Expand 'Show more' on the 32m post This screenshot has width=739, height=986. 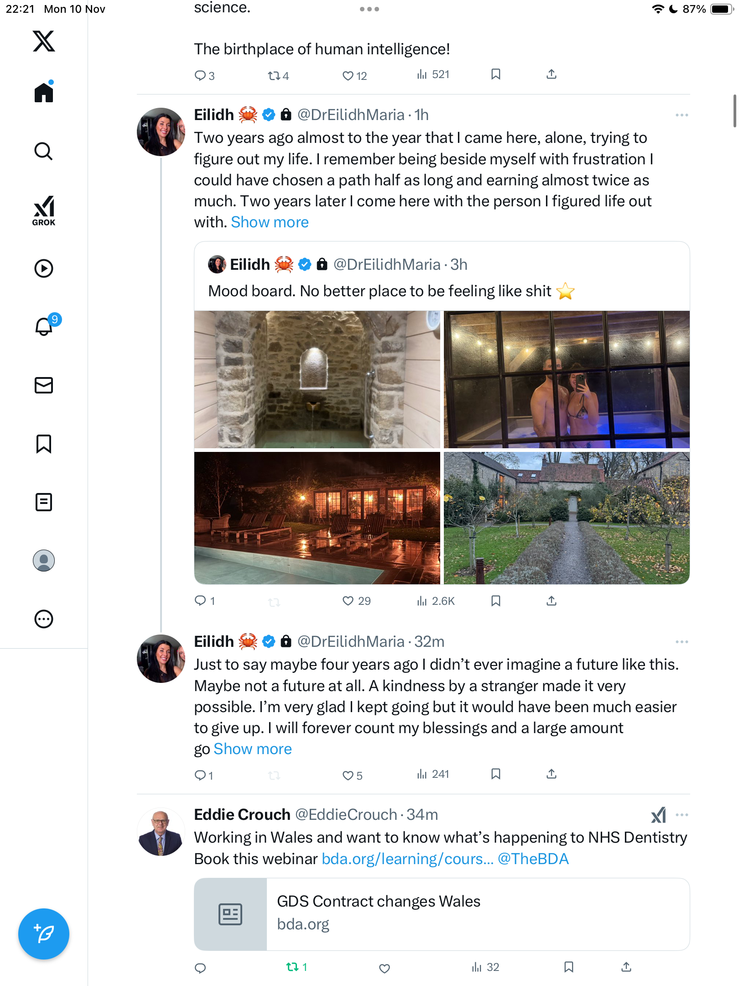click(x=253, y=749)
